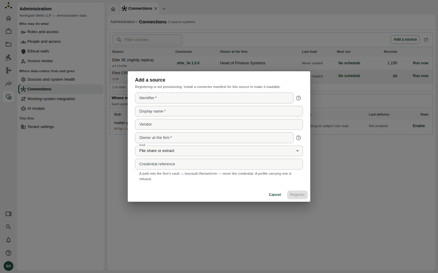438x273 pixels.
Task: Open the folder icon in left rail
Action: coord(9,44)
